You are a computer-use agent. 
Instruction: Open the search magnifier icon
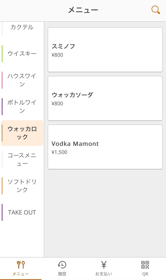(156, 10)
